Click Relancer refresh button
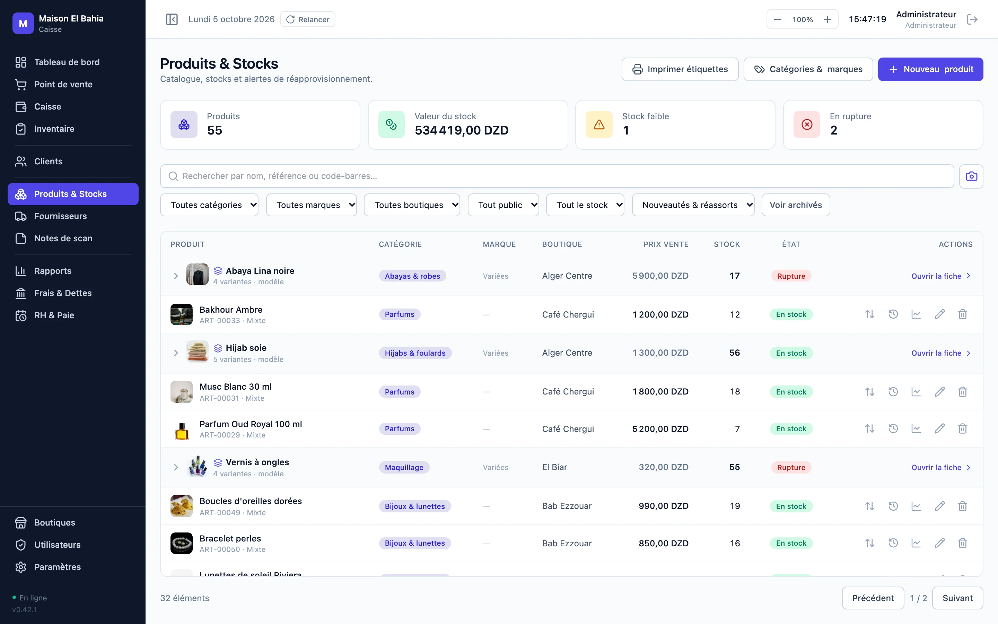 coord(308,19)
